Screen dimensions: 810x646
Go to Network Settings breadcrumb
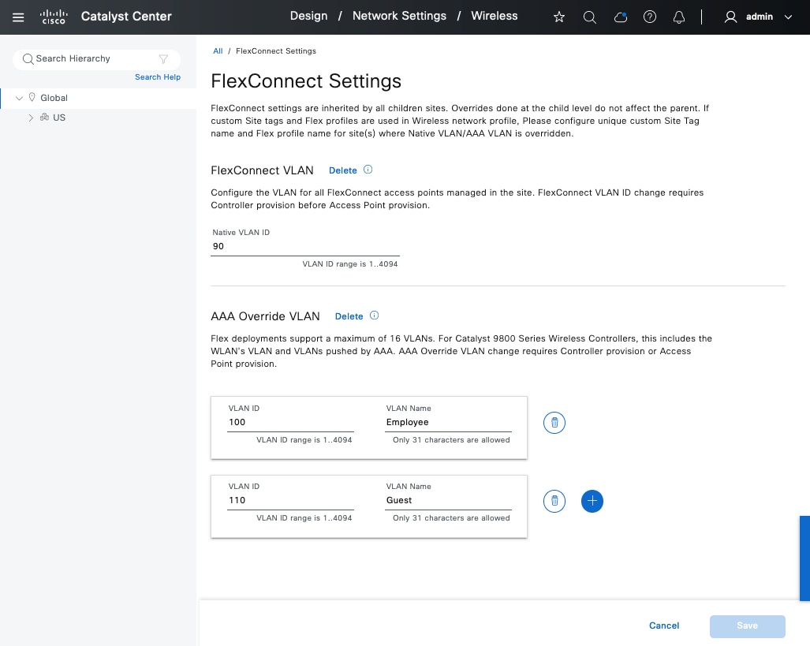(399, 16)
